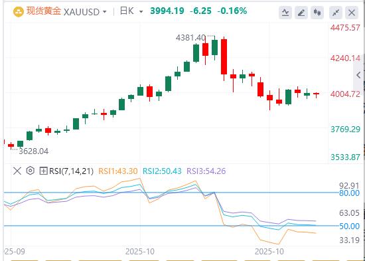Click the price 3994.19
This screenshot has height=261, width=365.
[x=167, y=11]
